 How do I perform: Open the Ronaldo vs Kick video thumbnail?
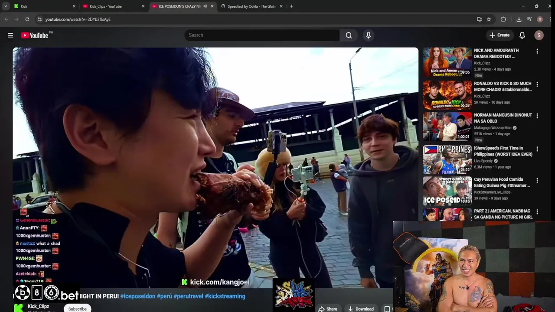[x=447, y=95]
